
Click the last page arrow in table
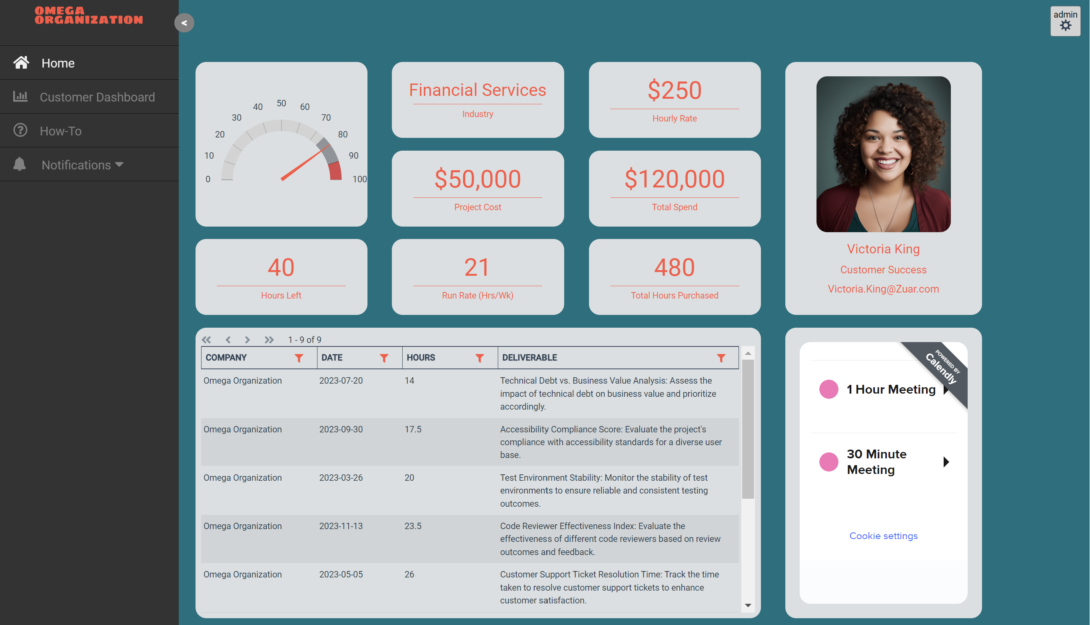[268, 340]
